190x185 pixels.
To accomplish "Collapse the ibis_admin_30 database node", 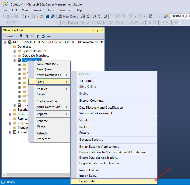I will pos(15,60).
